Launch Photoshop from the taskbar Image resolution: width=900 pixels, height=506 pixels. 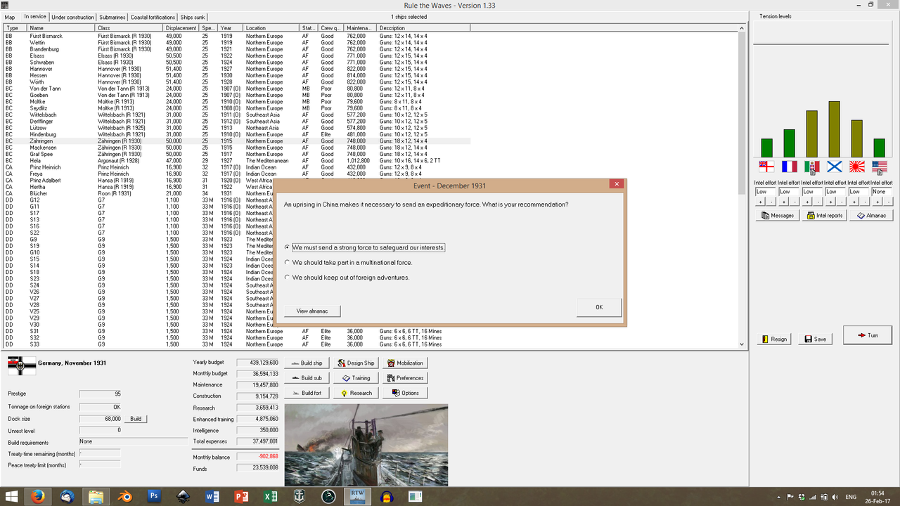(x=153, y=496)
